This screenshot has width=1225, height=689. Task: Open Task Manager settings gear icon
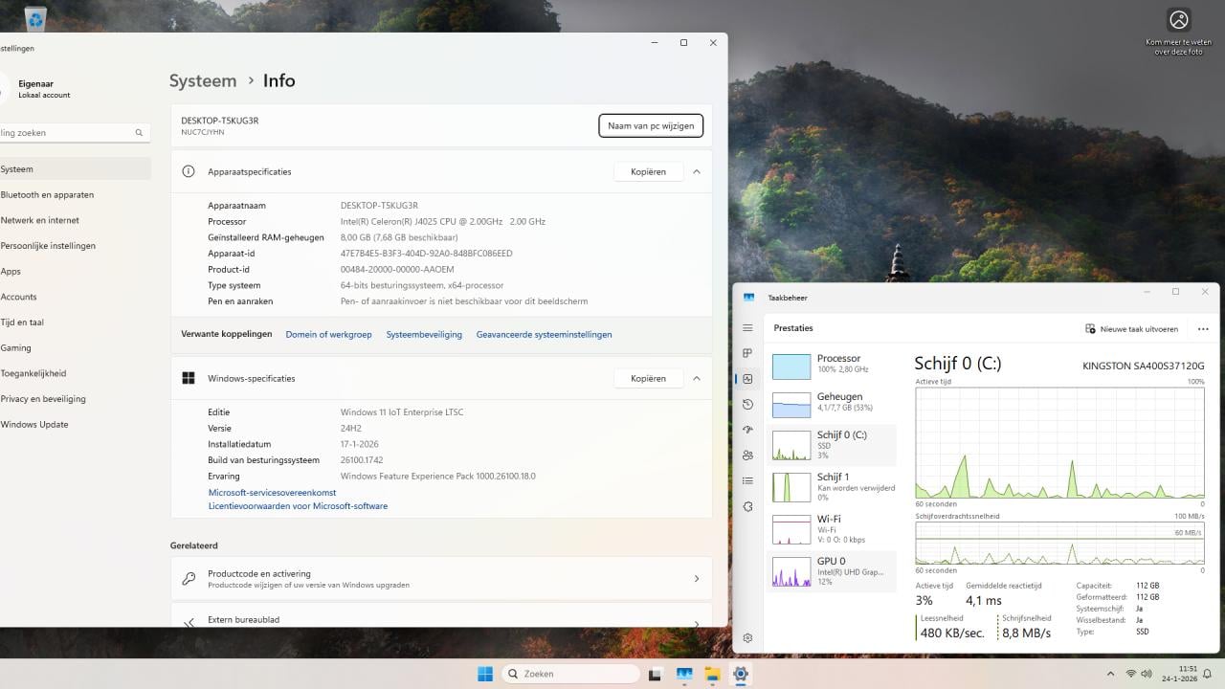click(747, 637)
